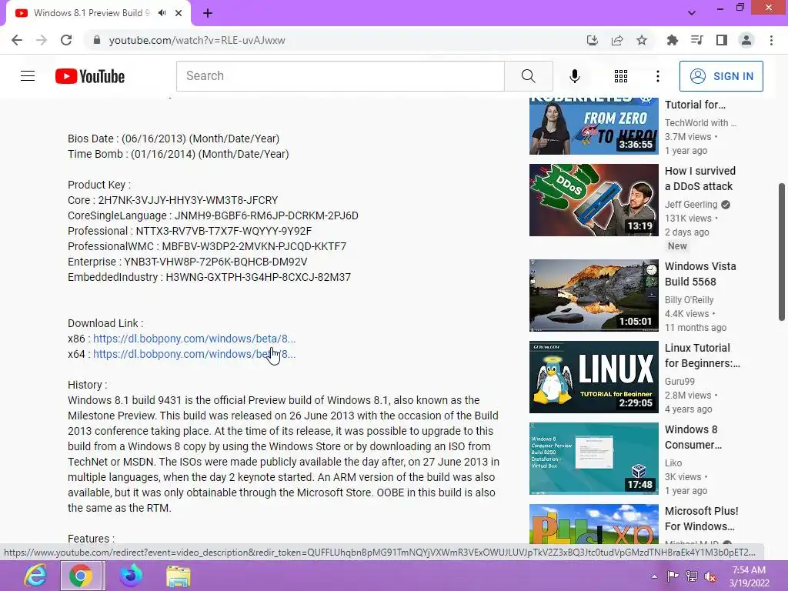This screenshot has height=591, width=788.
Task: Click the 'Windows 8 Consumer...' title
Action: (x=693, y=437)
